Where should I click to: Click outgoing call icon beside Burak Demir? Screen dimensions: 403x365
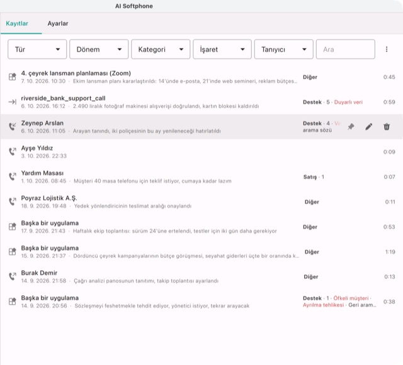[13, 276]
